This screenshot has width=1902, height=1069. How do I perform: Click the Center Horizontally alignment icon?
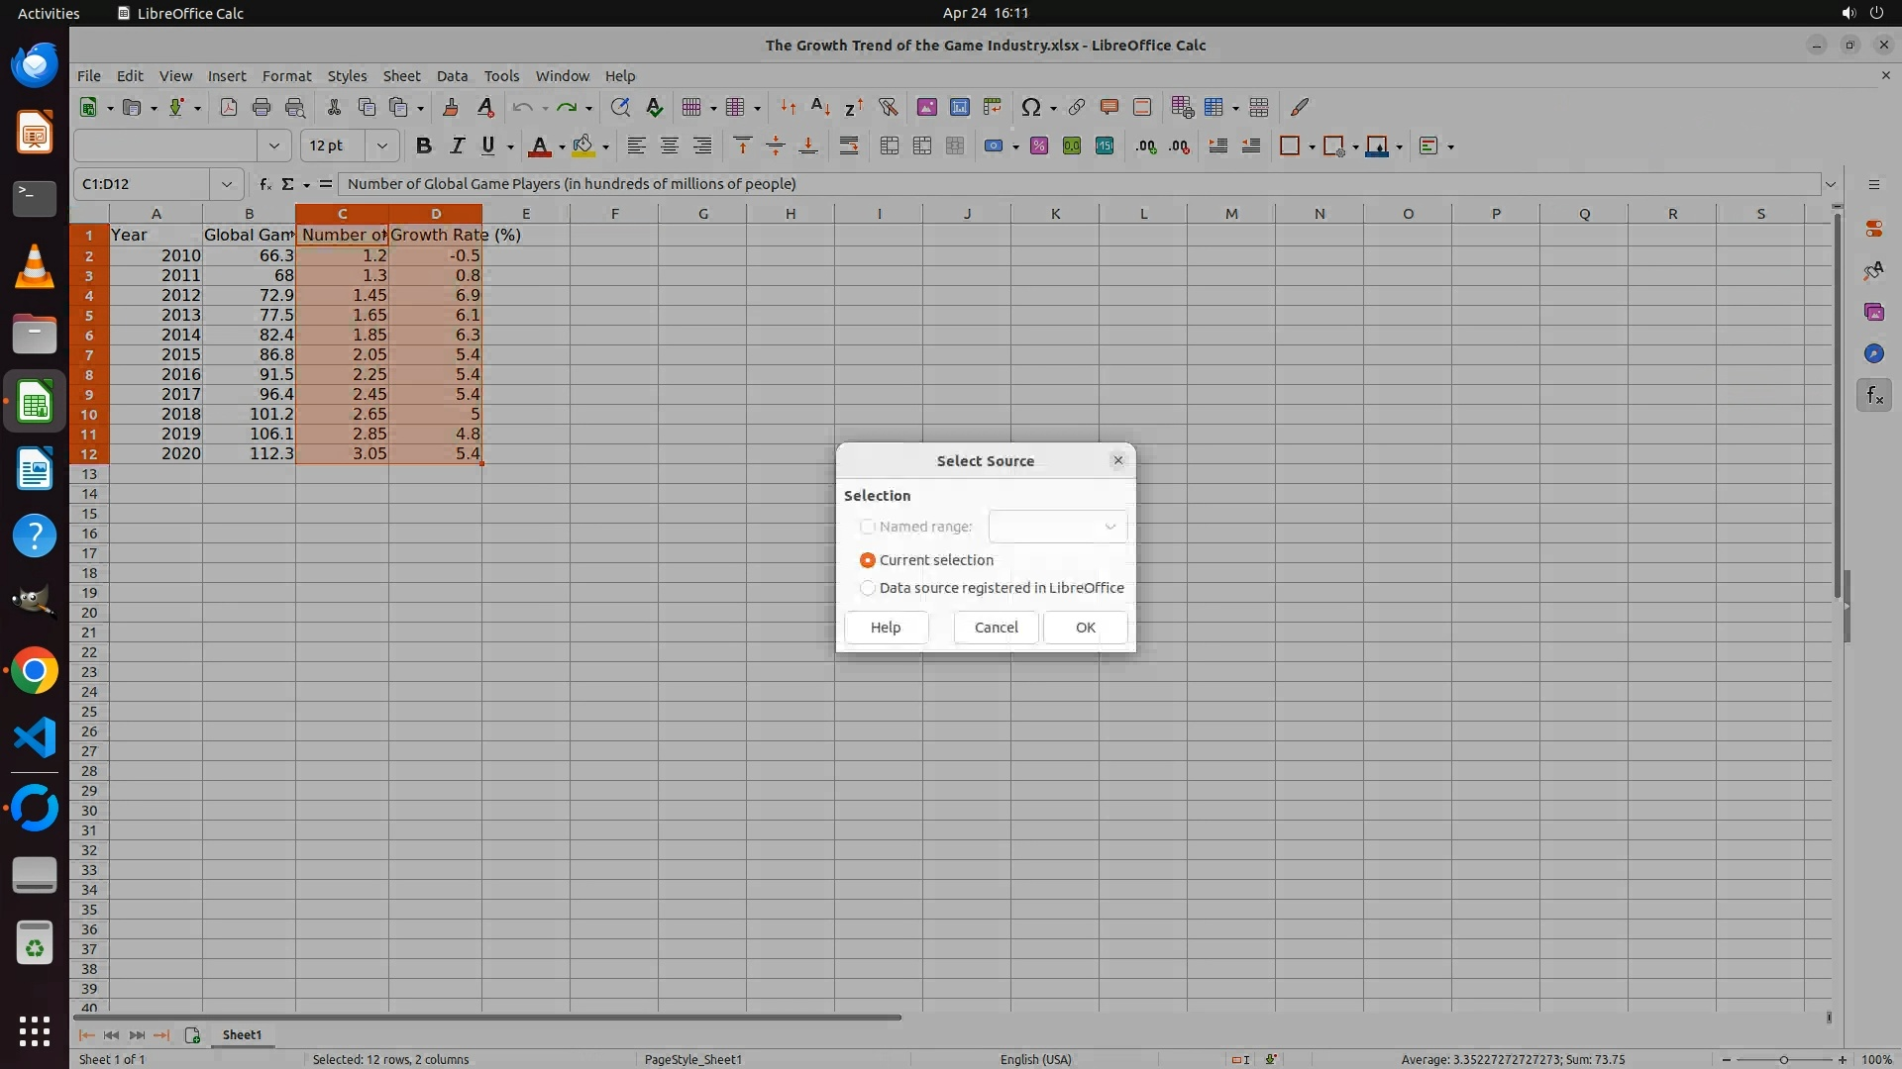(670, 146)
